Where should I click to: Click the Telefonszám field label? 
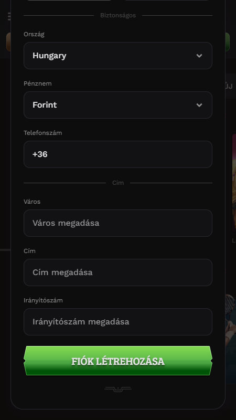tap(43, 133)
